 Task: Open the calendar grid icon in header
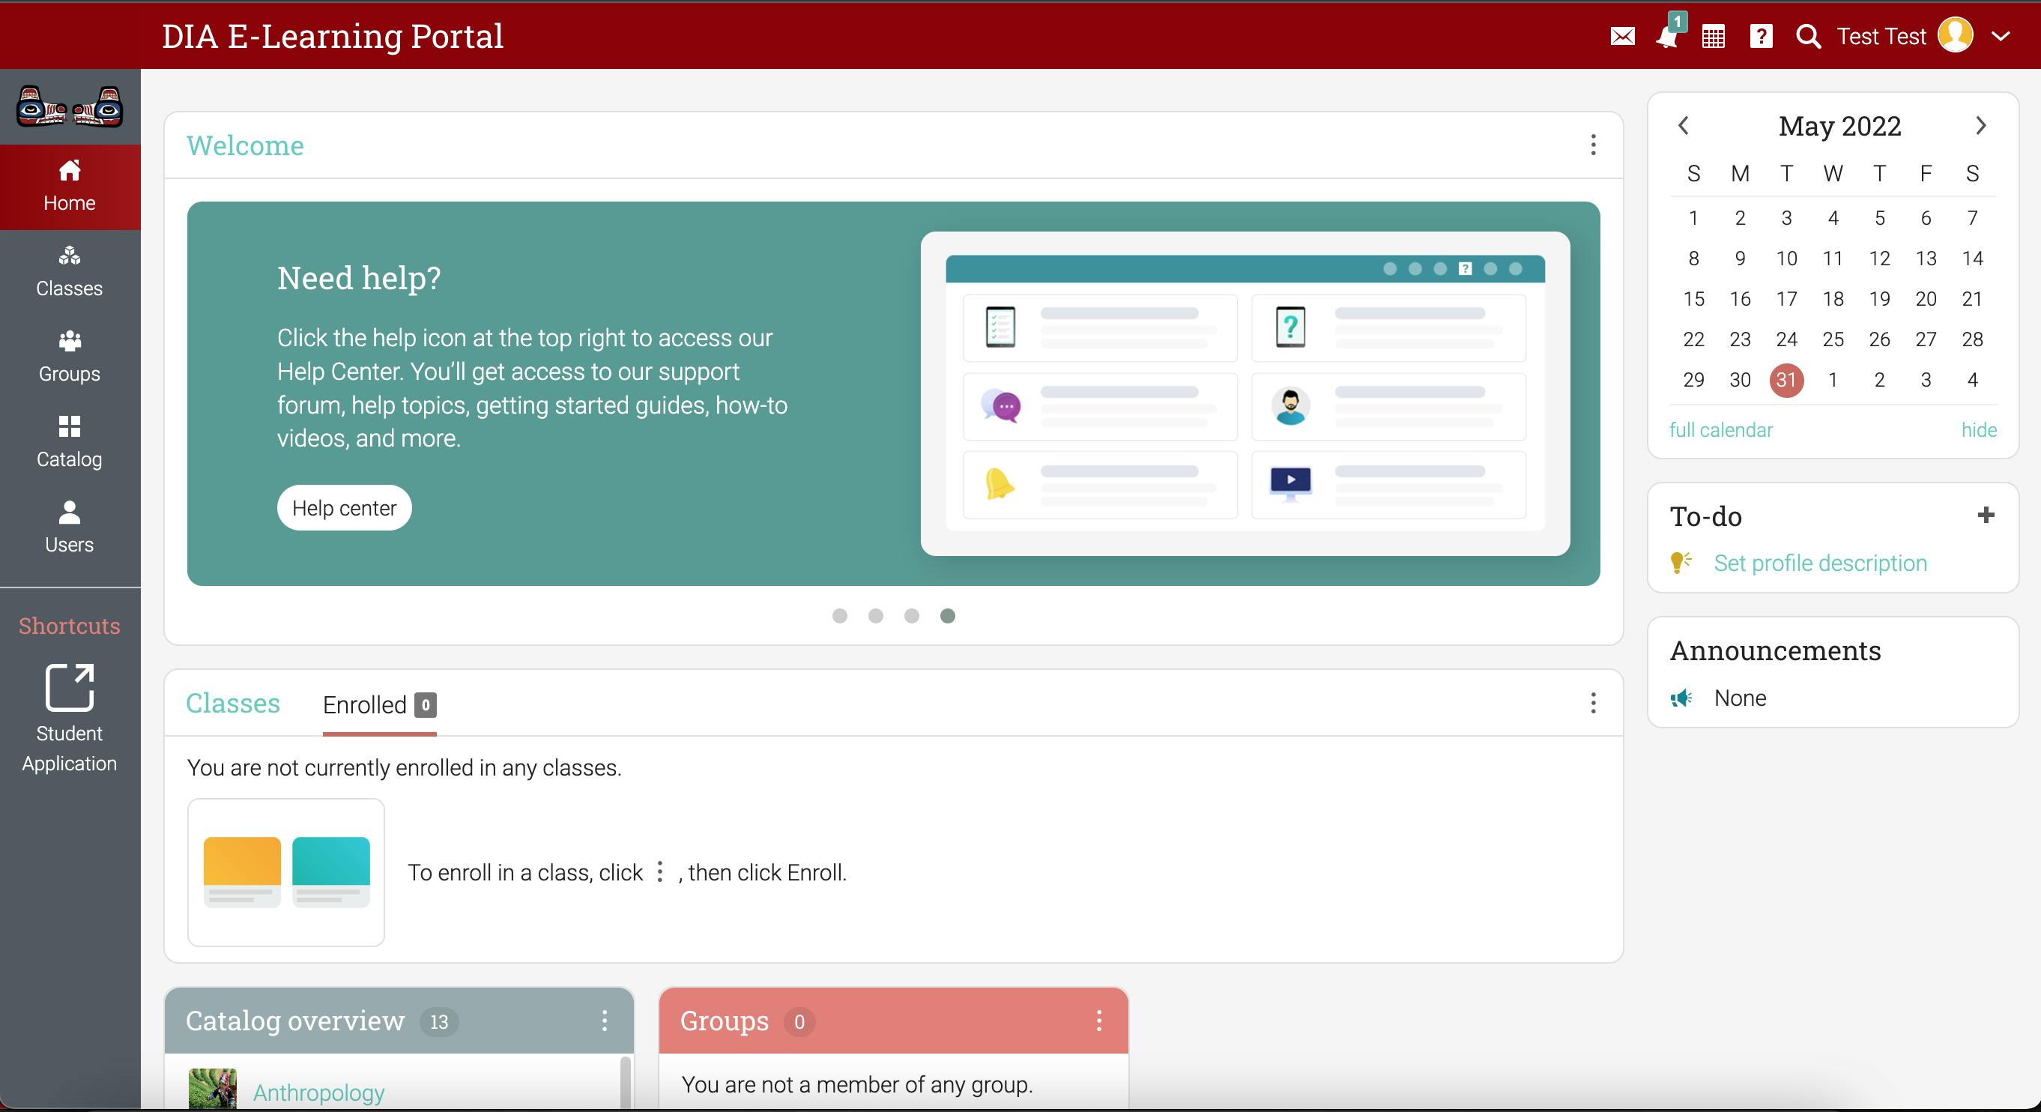coord(1713,37)
